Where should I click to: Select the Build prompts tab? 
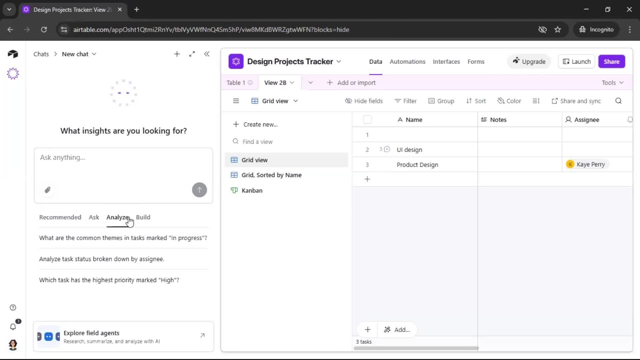point(143,217)
